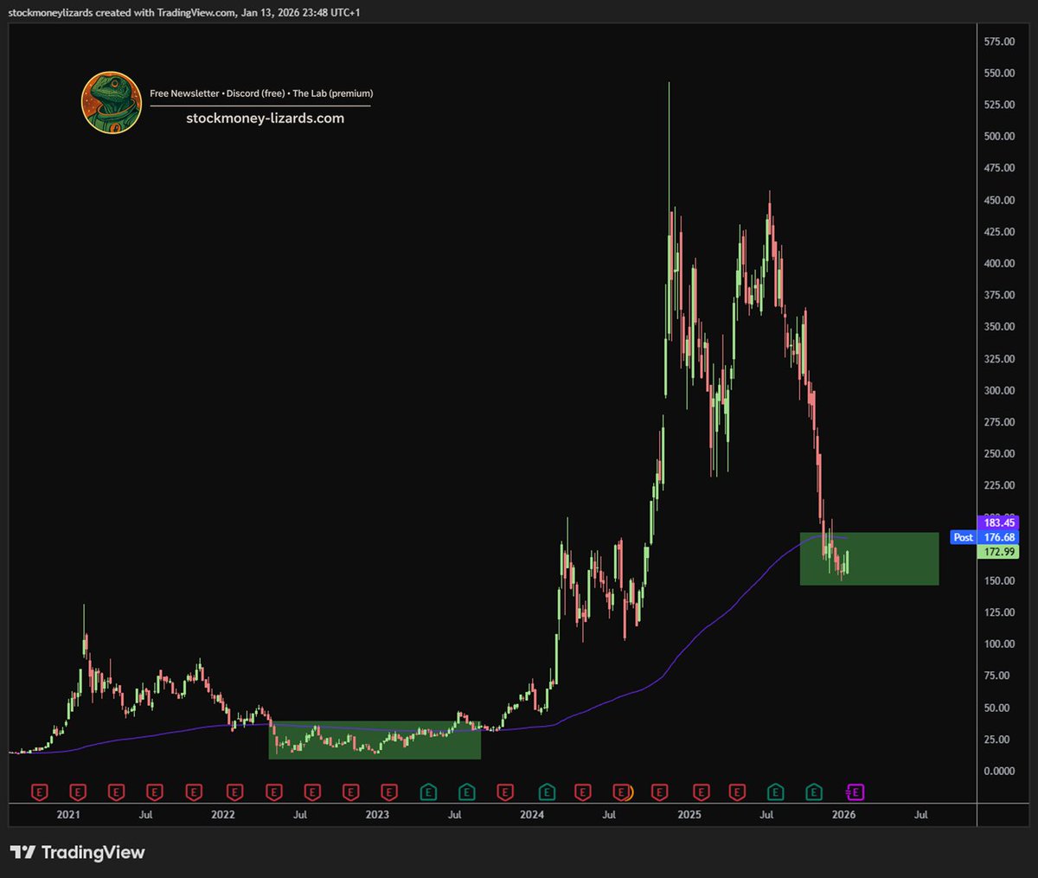Click the 250.00 price axis label

tap(999, 454)
